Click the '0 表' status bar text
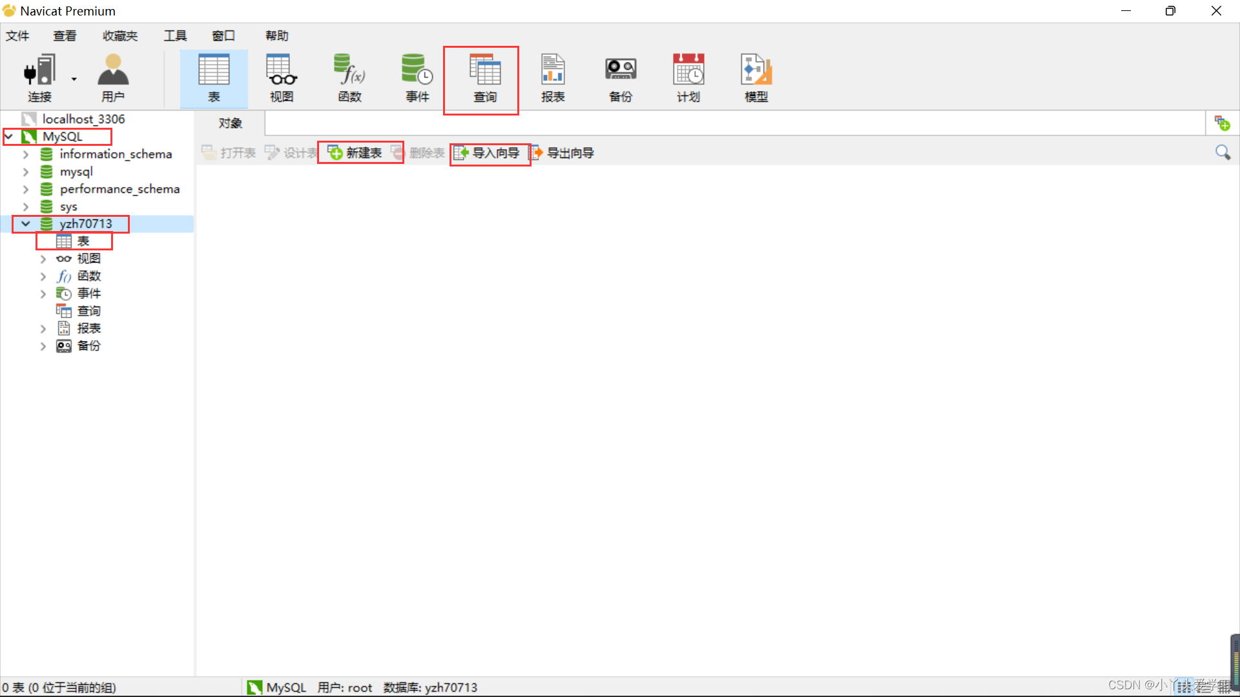The height and width of the screenshot is (697, 1240). pyautogui.click(x=59, y=687)
